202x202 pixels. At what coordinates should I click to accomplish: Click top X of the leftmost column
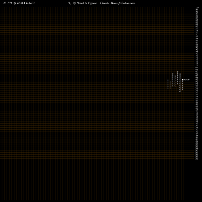(168, 80)
